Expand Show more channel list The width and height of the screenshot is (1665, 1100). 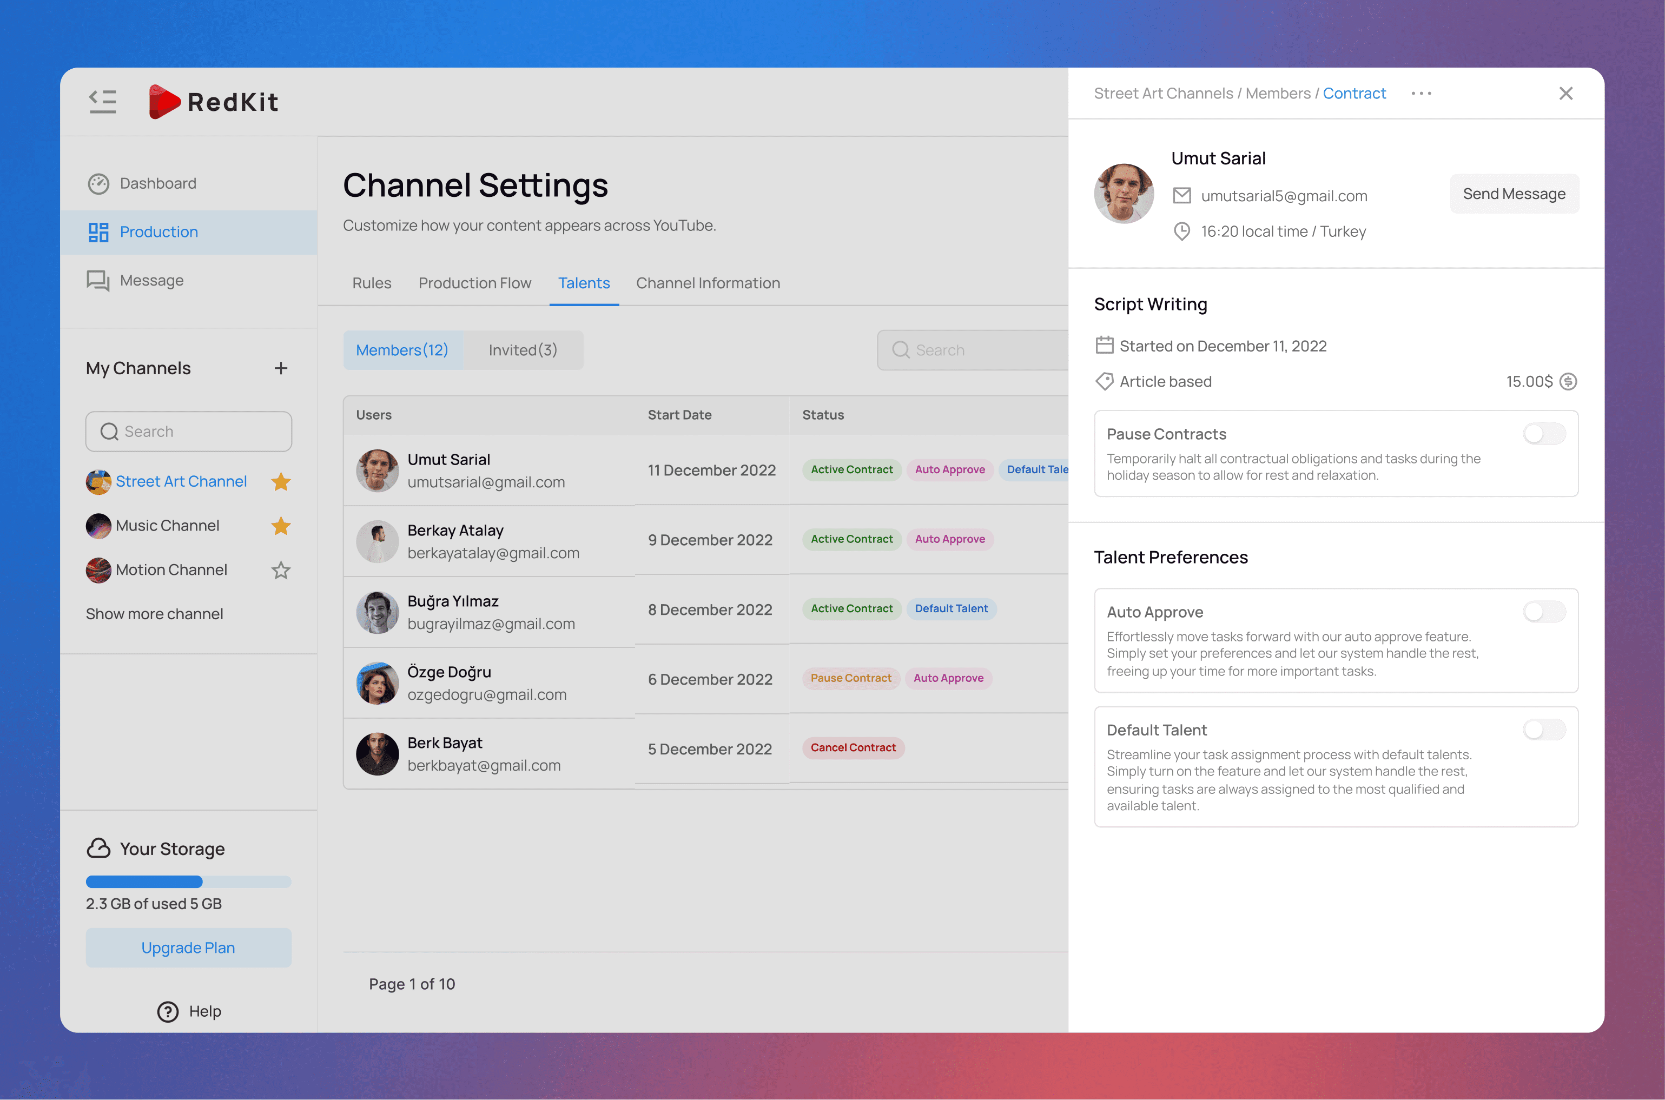pyautogui.click(x=154, y=614)
